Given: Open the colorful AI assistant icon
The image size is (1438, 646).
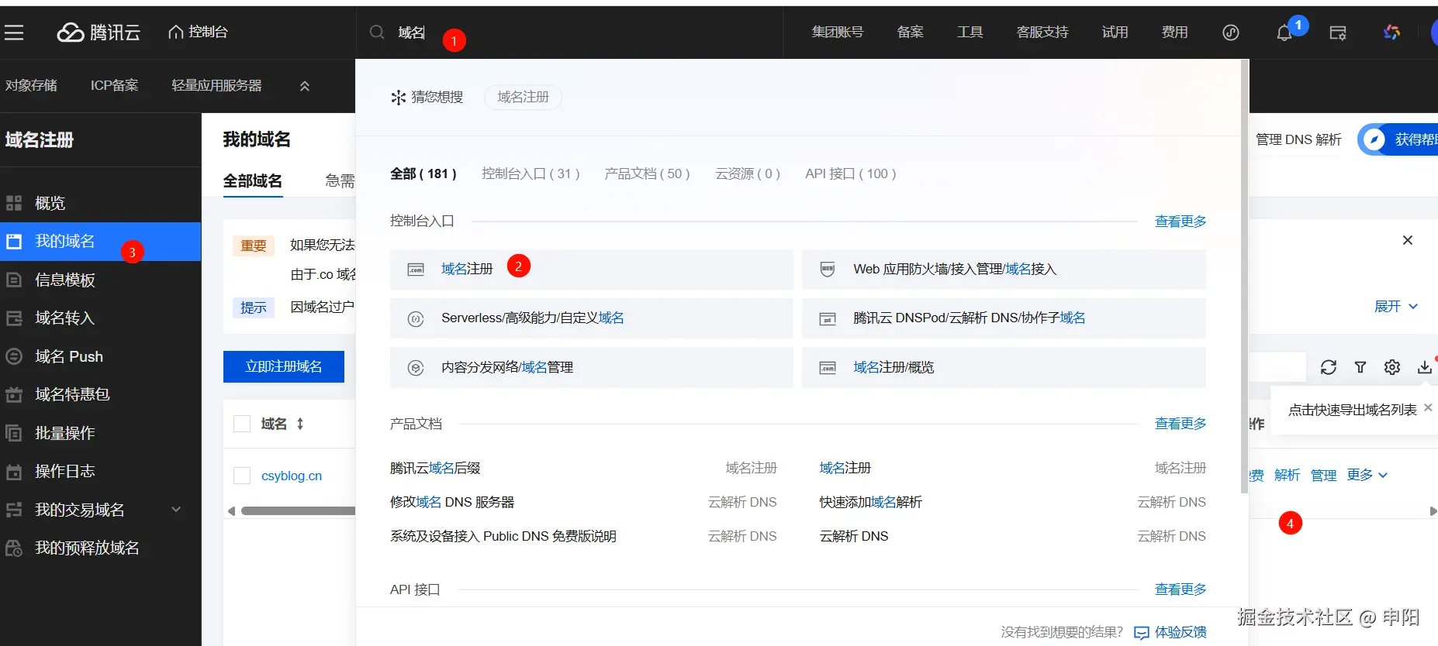Looking at the screenshot, I should pyautogui.click(x=1392, y=33).
